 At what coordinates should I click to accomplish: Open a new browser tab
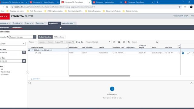pos(158,2)
